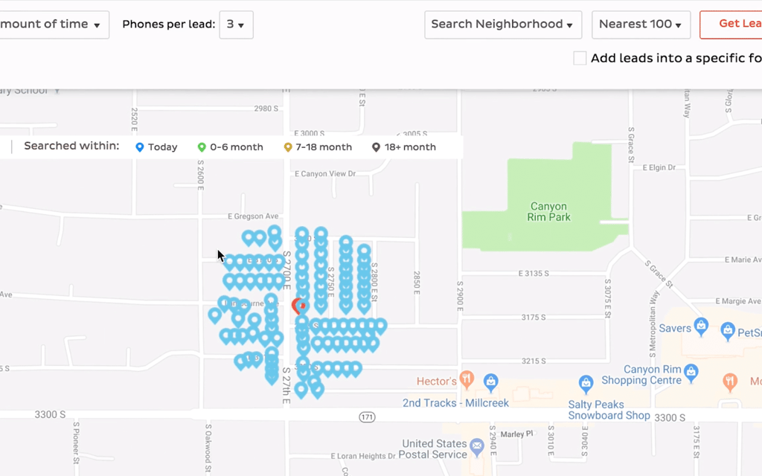Click the route 171 highway shield
Screen dimensions: 762x476
[x=367, y=418]
